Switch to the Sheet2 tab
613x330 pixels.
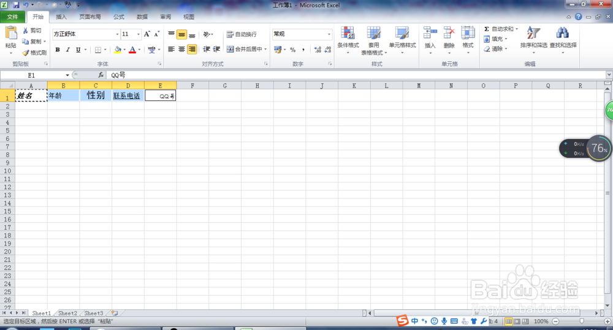pyautogui.click(x=67, y=313)
